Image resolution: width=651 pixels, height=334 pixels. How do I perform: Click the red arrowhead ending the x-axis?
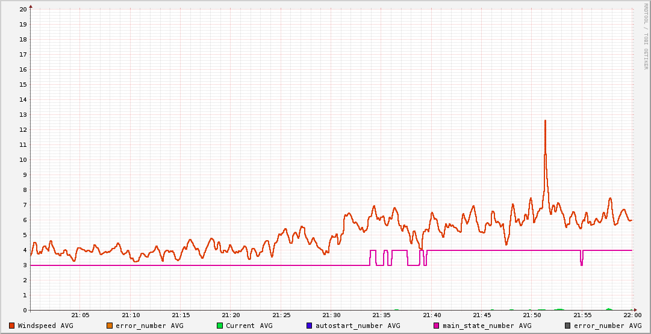coord(635,310)
